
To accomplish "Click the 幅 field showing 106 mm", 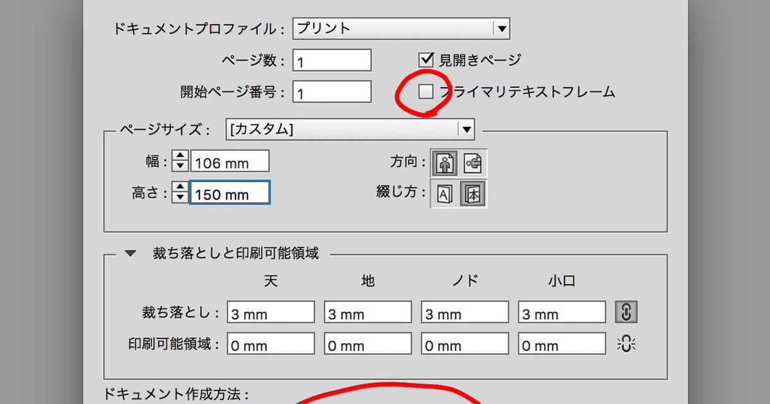I will [x=230, y=162].
